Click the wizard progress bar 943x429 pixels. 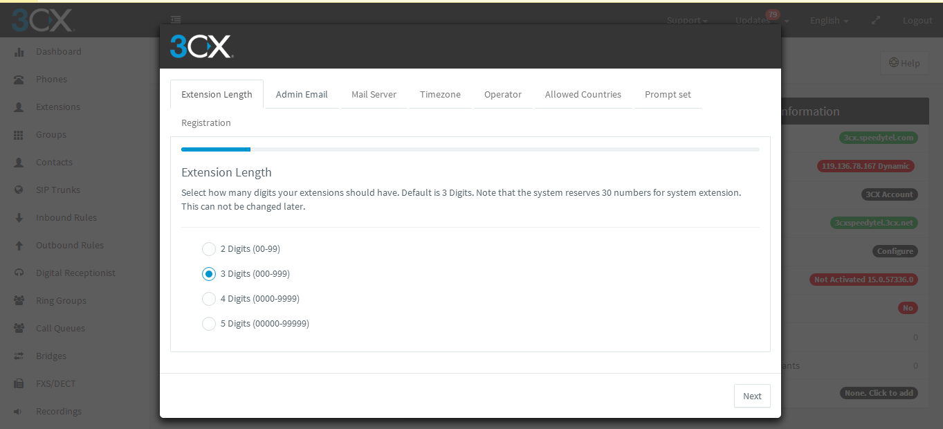coord(470,149)
